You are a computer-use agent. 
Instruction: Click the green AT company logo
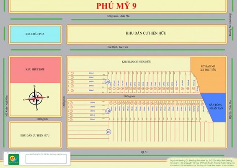tap(14, 159)
